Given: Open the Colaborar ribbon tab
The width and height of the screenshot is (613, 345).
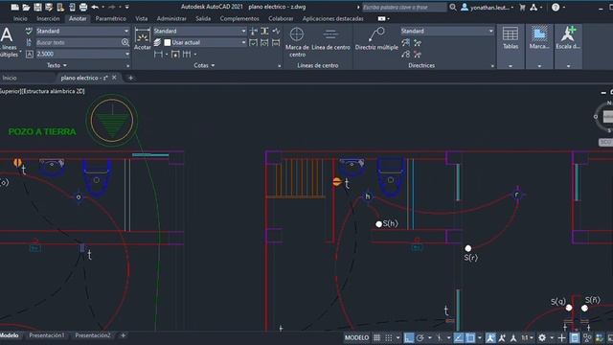Looking at the screenshot, I should coord(281,18).
